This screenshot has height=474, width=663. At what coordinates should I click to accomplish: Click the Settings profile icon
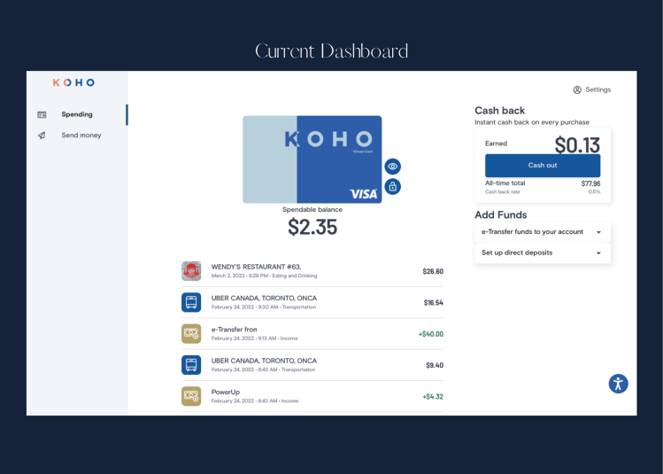(x=577, y=89)
